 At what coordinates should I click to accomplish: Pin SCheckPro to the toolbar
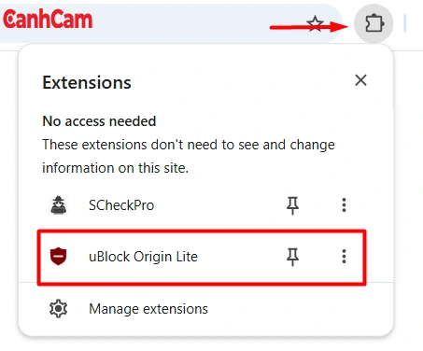292,205
